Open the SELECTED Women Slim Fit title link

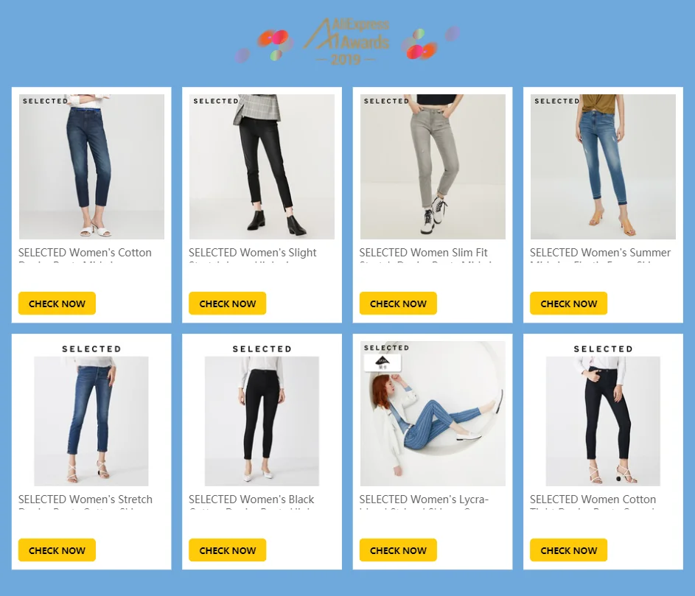pos(423,253)
